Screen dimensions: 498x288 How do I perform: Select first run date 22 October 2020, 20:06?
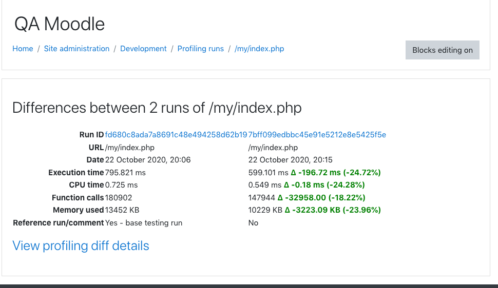(148, 160)
